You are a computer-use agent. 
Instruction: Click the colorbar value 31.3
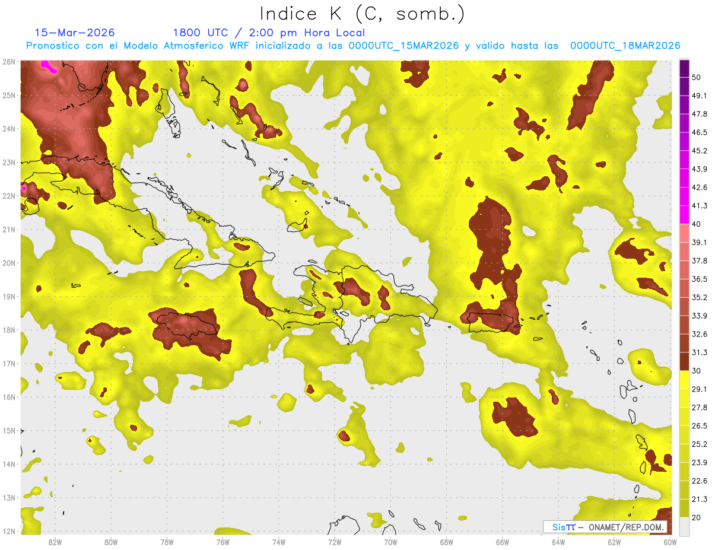point(700,352)
